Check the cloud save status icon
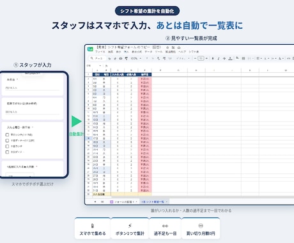294x243 pixels. 179,47
